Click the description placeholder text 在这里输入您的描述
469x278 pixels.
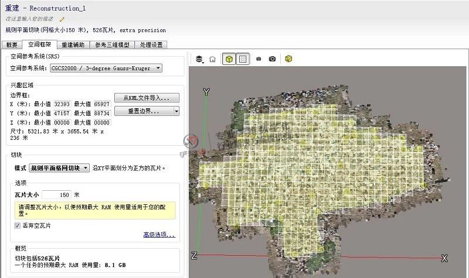point(29,19)
